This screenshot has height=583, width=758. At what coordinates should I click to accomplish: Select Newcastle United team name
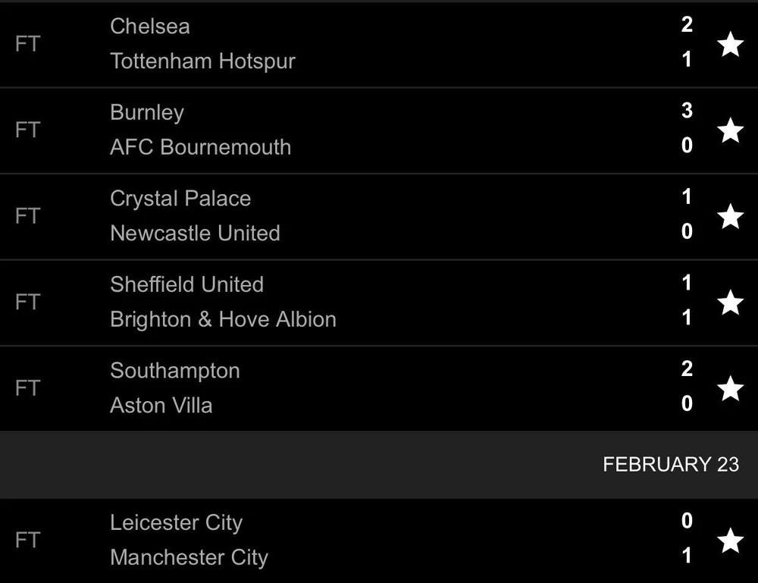[195, 234]
